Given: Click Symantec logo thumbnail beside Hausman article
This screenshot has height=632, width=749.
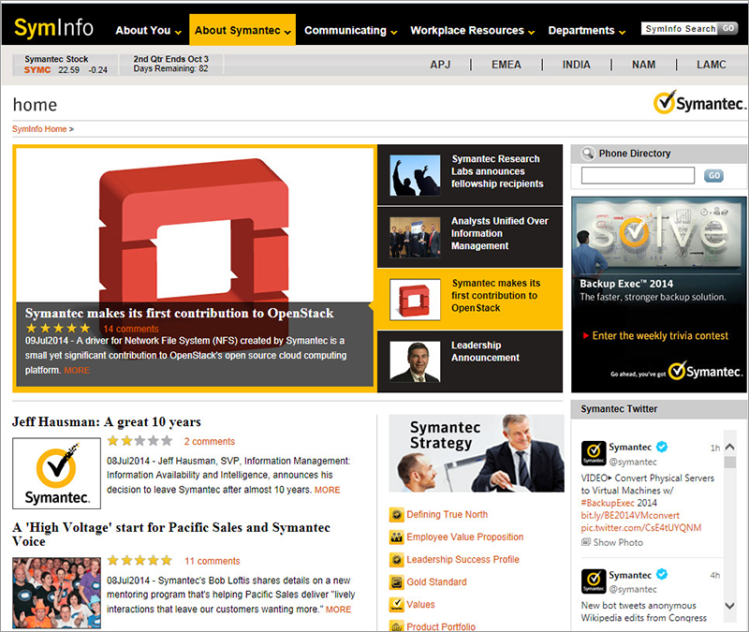Looking at the screenshot, I should coord(56,474).
